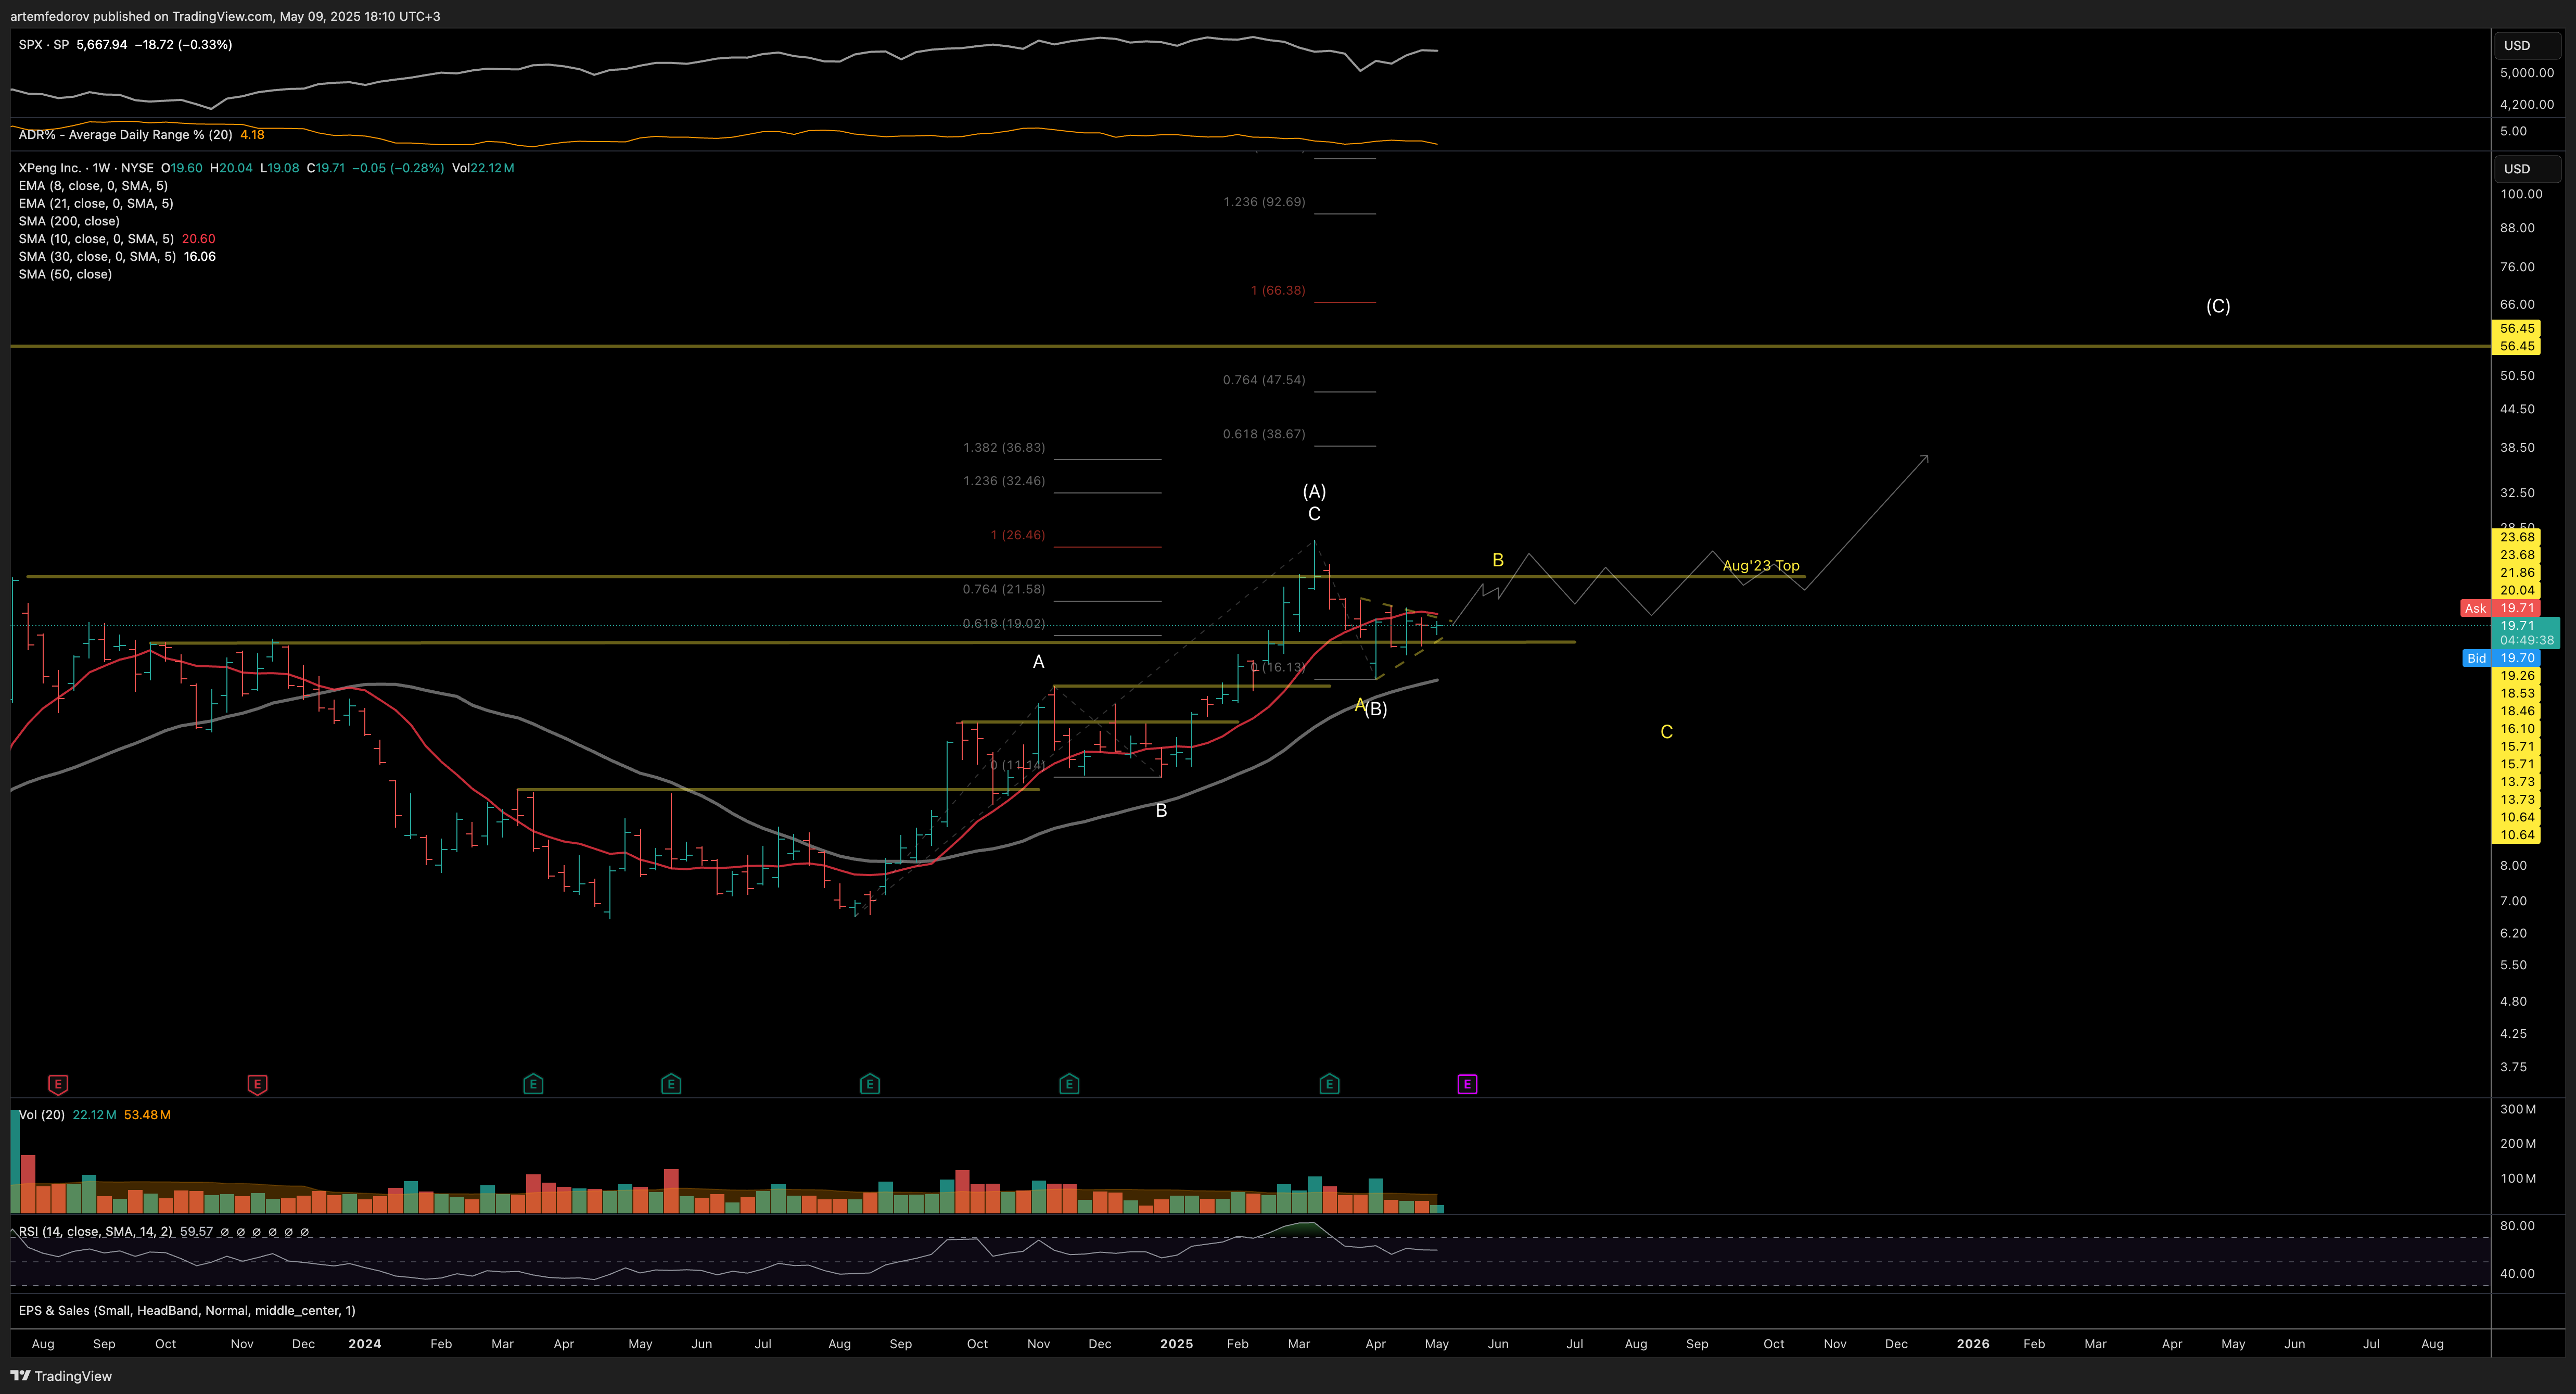2576x1394 pixels.
Task: Click the green earnings marker near May 2024
Action: 671,1084
